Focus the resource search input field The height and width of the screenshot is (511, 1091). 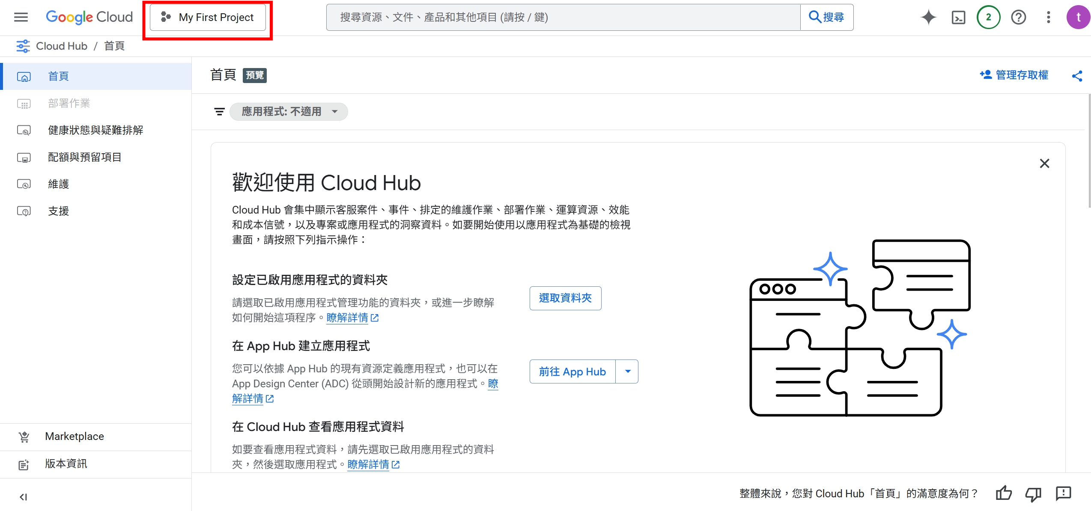(x=563, y=17)
